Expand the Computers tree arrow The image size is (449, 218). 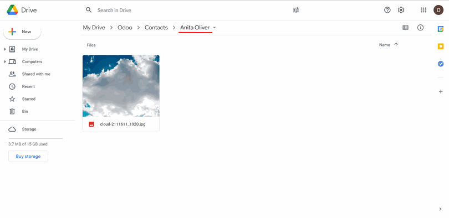tap(5, 62)
